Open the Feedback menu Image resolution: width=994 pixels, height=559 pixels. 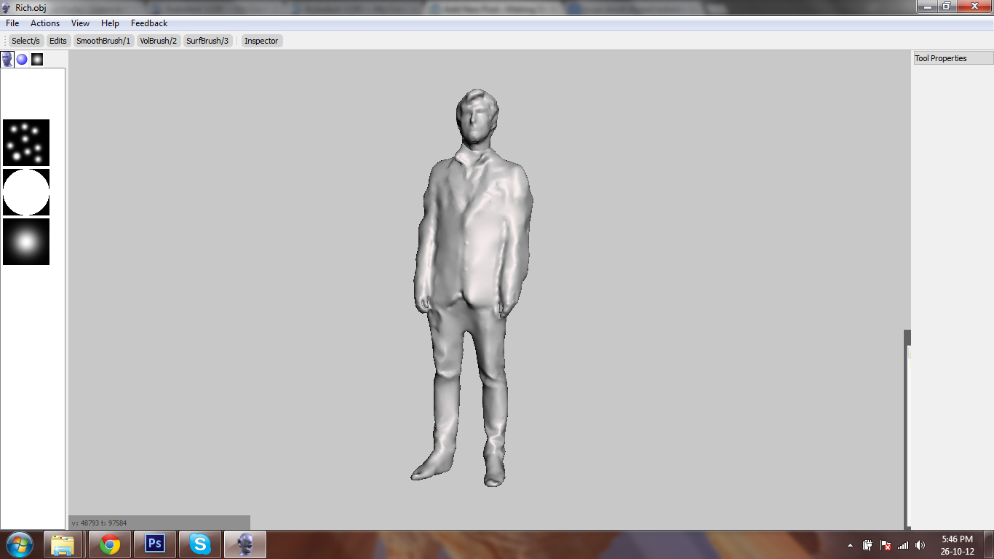149,23
